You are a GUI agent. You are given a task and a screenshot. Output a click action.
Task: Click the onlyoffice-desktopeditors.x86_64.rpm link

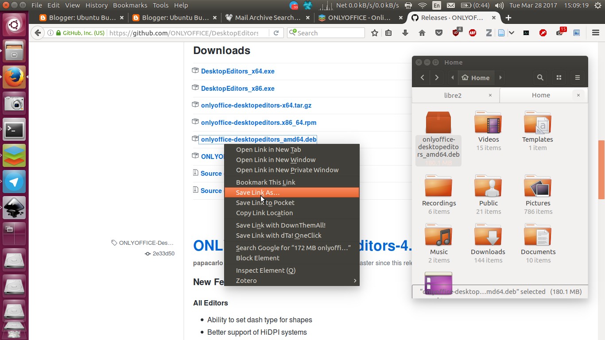tap(259, 123)
